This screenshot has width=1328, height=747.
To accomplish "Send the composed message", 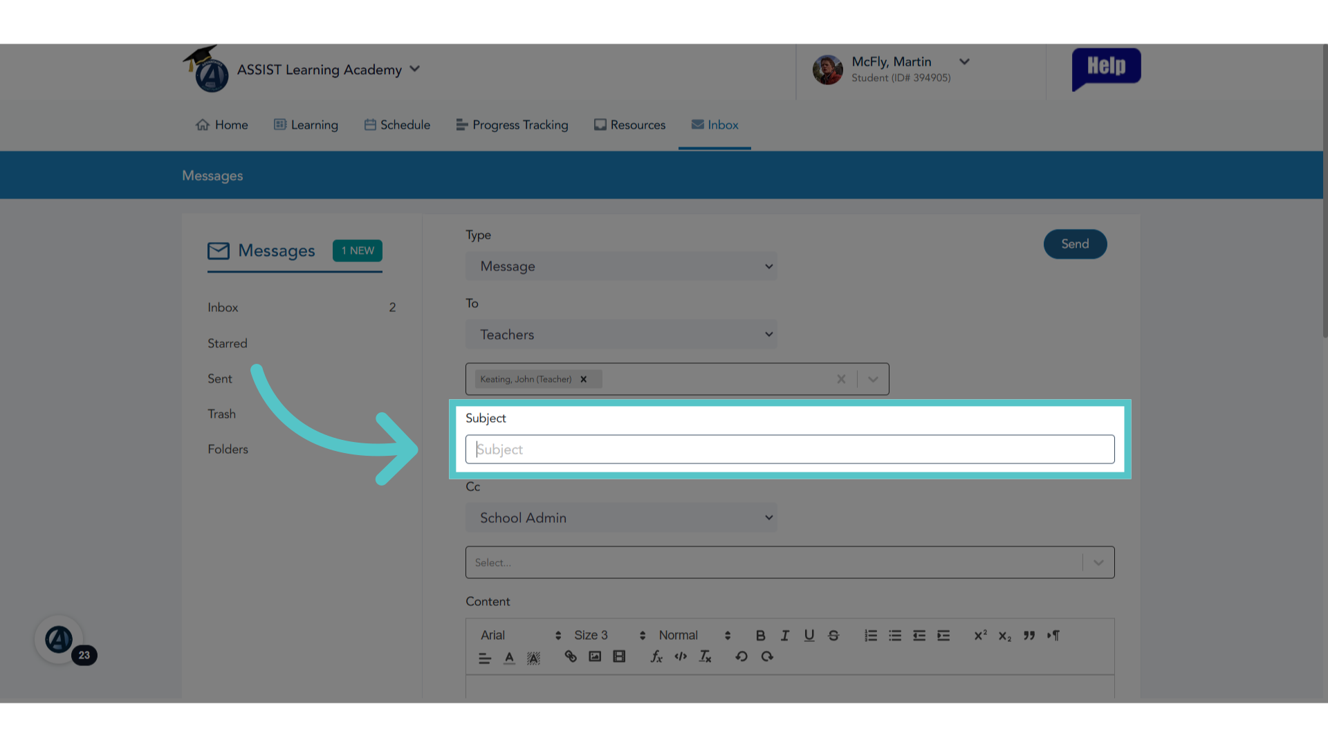I will (1075, 244).
